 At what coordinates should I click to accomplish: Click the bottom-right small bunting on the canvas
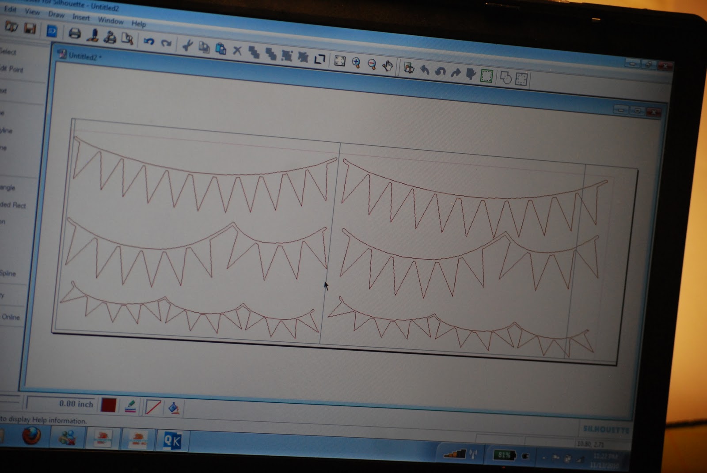(460, 328)
